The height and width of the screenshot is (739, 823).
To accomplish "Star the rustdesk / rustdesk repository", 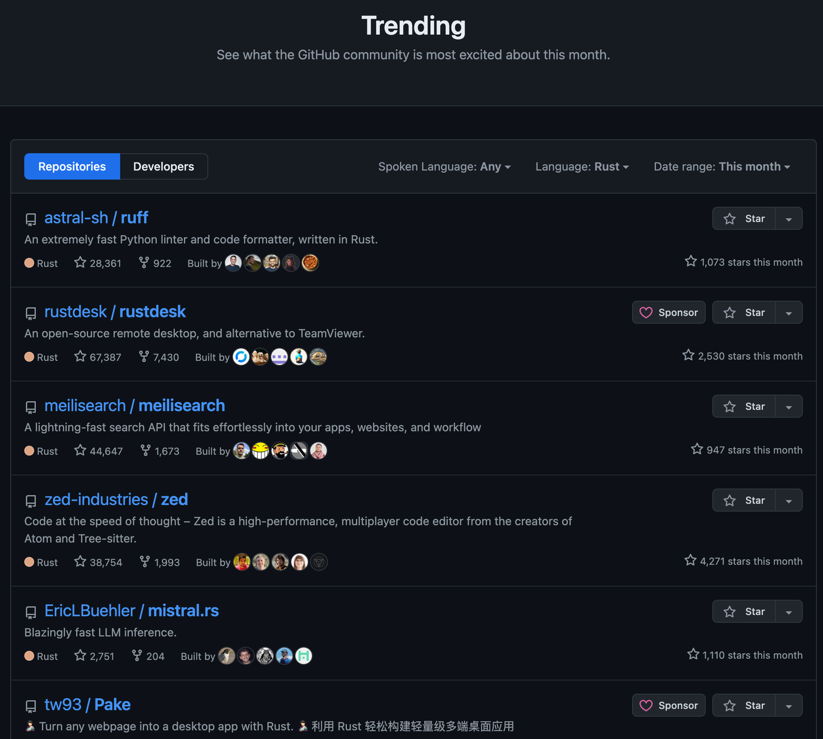I will click(x=744, y=312).
